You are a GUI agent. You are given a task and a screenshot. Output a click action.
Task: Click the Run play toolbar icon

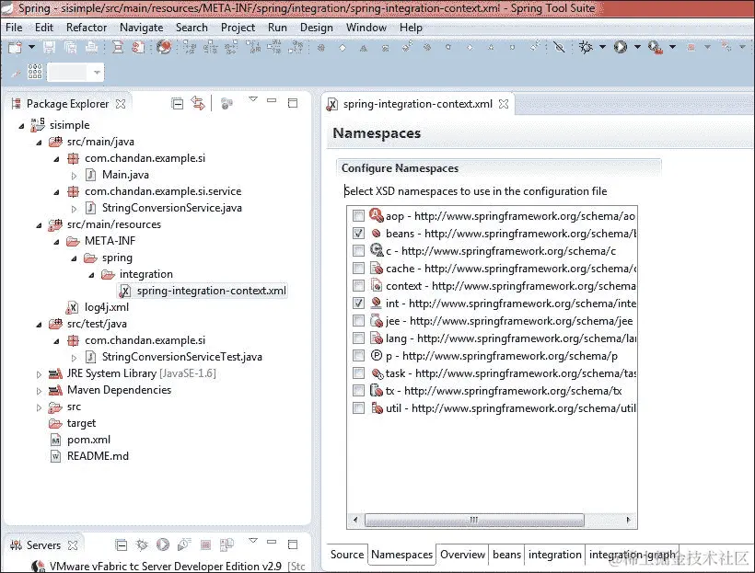click(x=621, y=47)
